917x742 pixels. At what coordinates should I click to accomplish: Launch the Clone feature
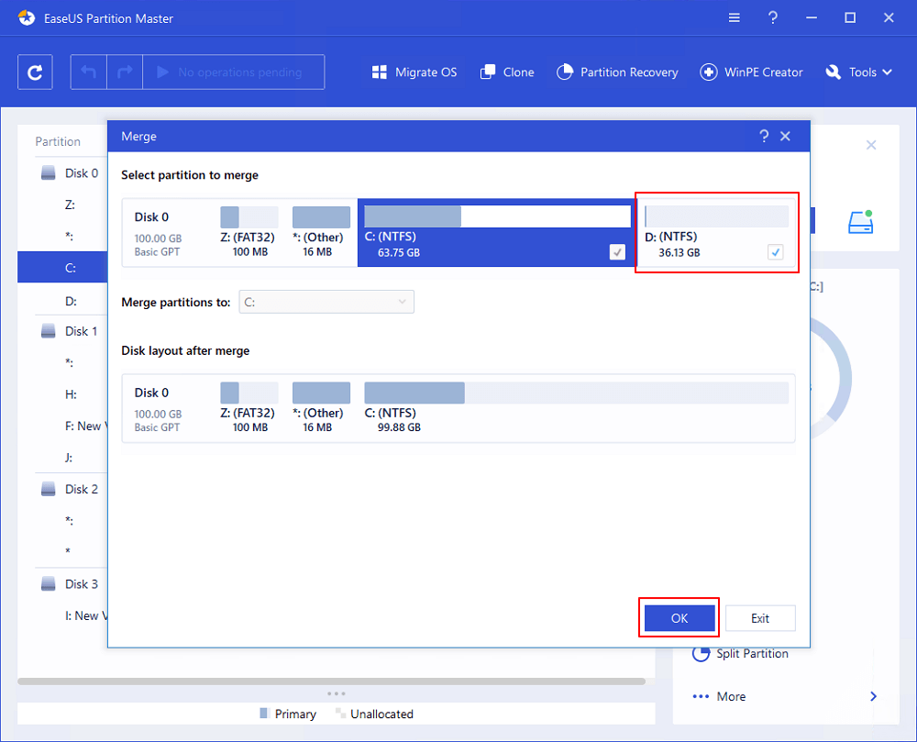tap(507, 72)
